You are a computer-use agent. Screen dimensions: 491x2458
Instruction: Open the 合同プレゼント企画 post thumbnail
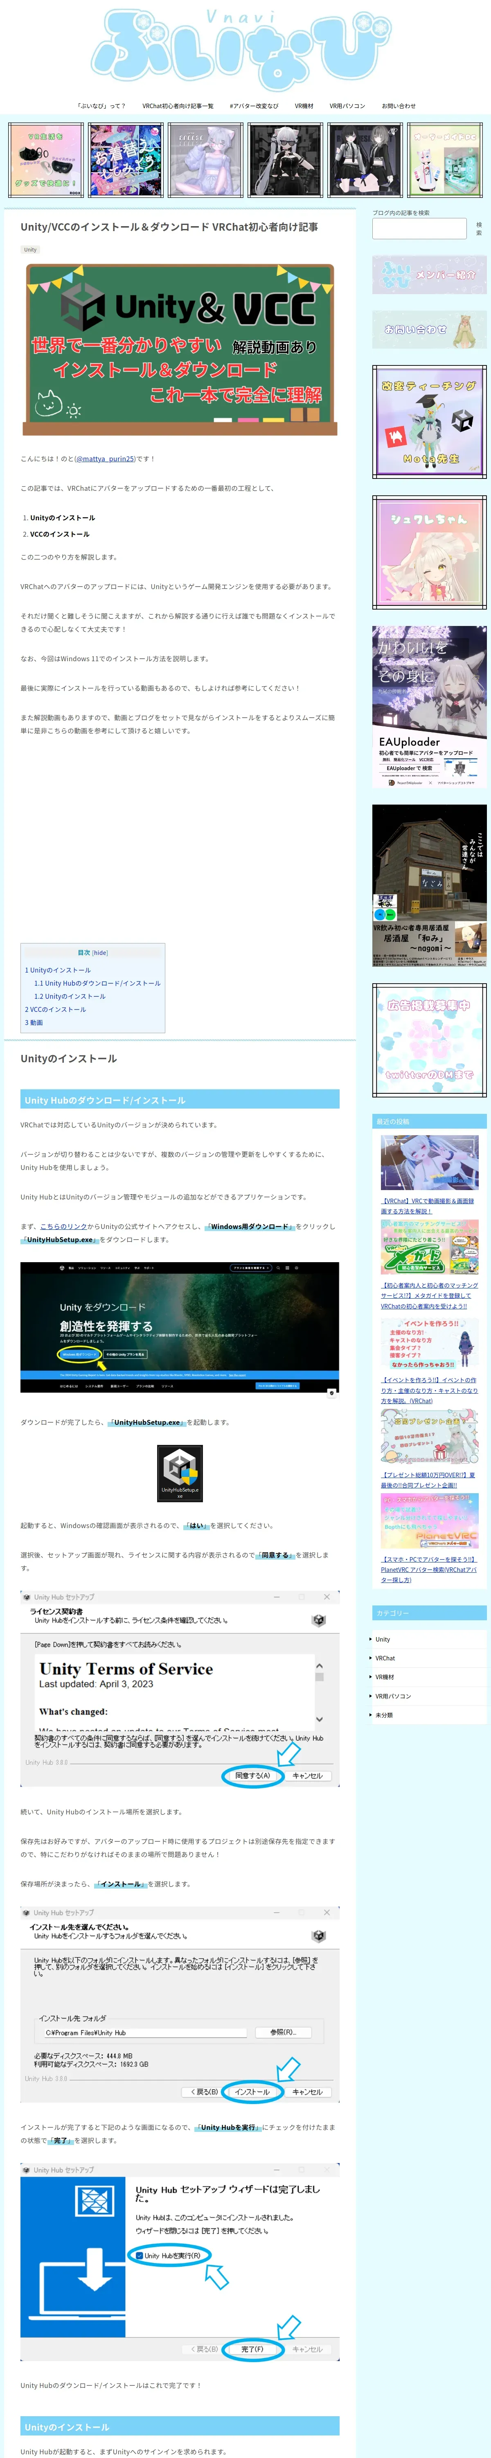pos(429,1438)
